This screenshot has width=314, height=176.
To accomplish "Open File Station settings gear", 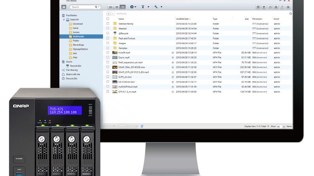I will point(276,7).
